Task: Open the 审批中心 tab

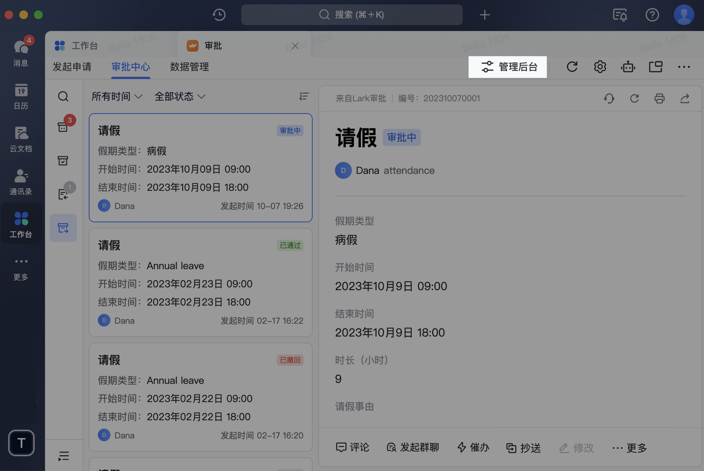Action: 131,67
